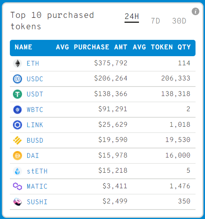Image resolution: width=205 pixels, height=219 pixels.
Task: Click the NAME column header
Action: point(24,47)
